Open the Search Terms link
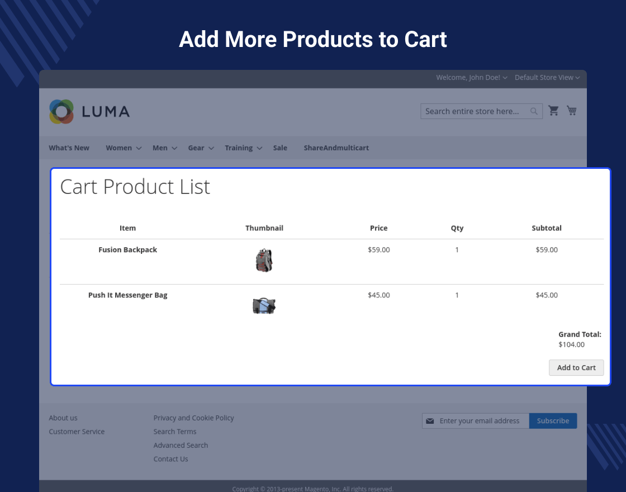Viewport: 626px width, 492px height. click(x=175, y=431)
